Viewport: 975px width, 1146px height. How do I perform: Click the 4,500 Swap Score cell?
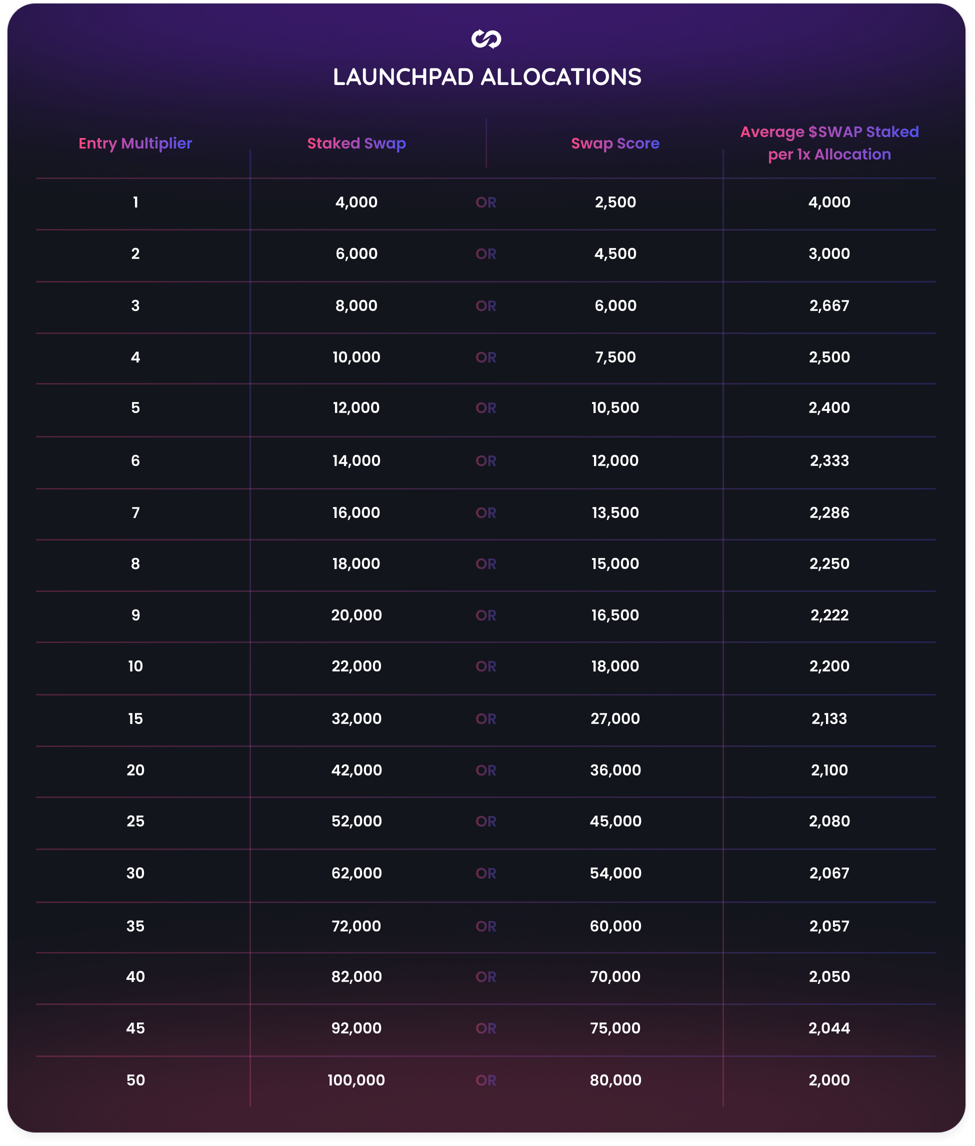pyautogui.click(x=615, y=253)
